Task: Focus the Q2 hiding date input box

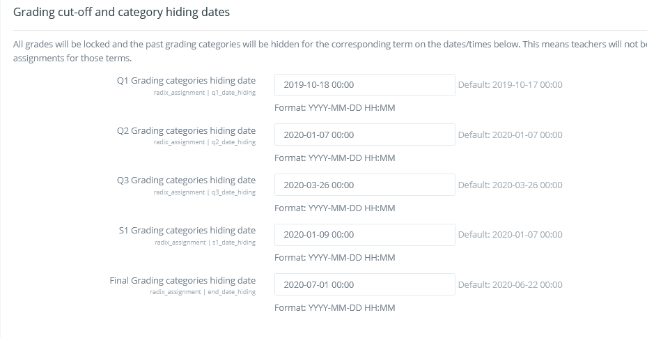Action: click(364, 135)
